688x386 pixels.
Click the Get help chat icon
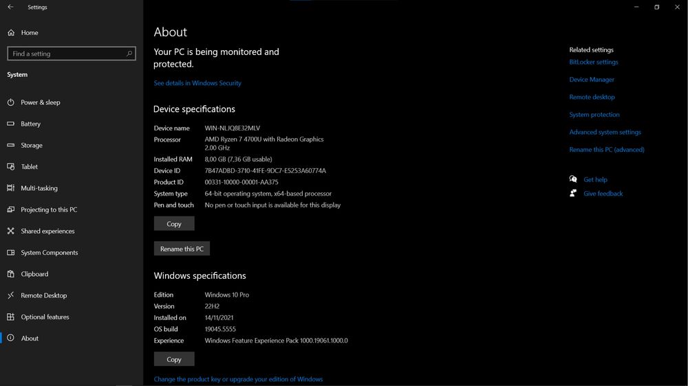click(573, 179)
